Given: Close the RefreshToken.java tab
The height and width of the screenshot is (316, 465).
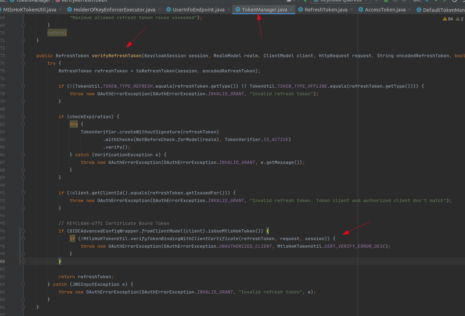Looking at the screenshot, I should pyautogui.click(x=351, y=10).
